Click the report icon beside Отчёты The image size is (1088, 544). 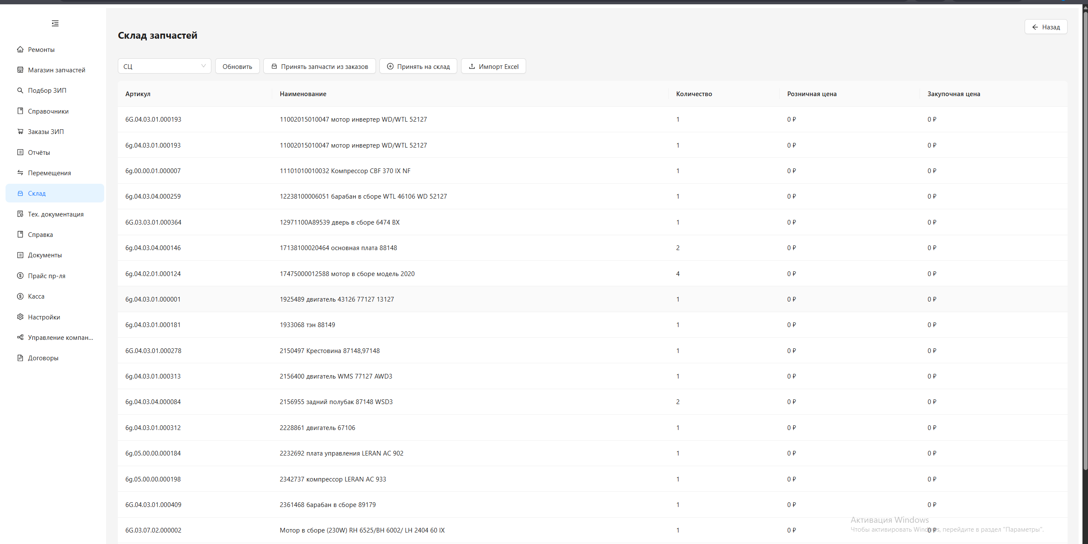[x=20, y=152]
